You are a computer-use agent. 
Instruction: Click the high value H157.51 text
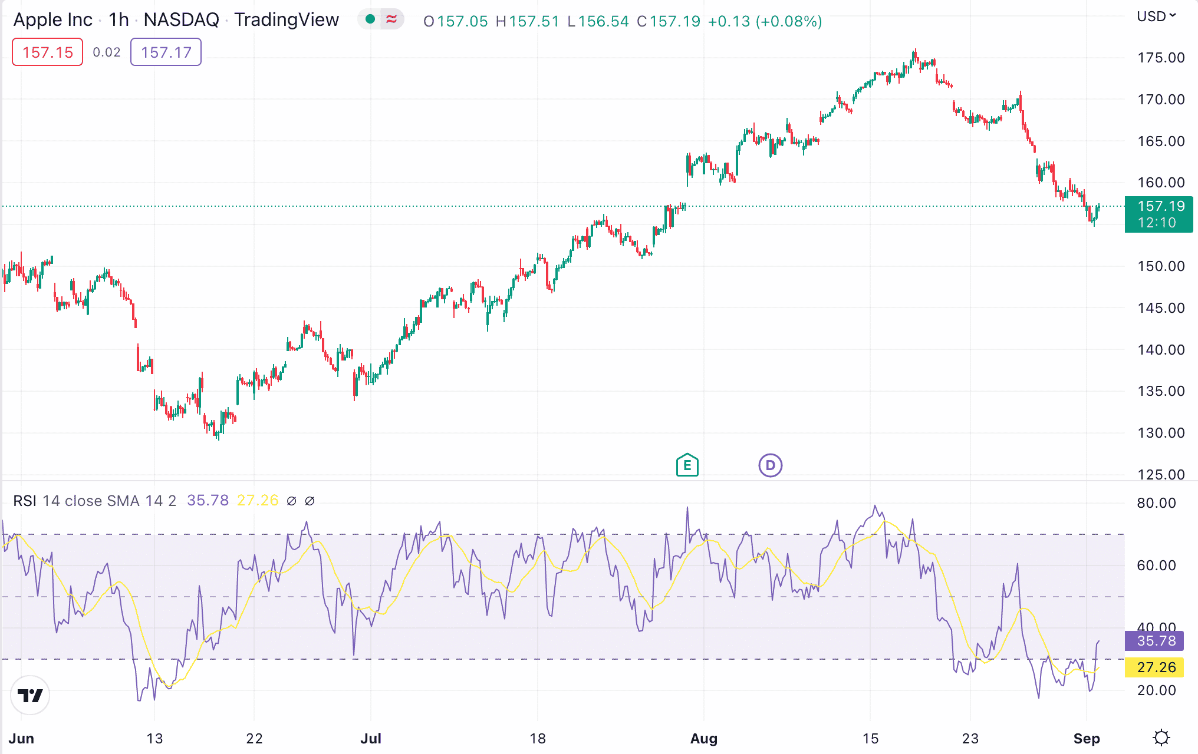[527, 22]
